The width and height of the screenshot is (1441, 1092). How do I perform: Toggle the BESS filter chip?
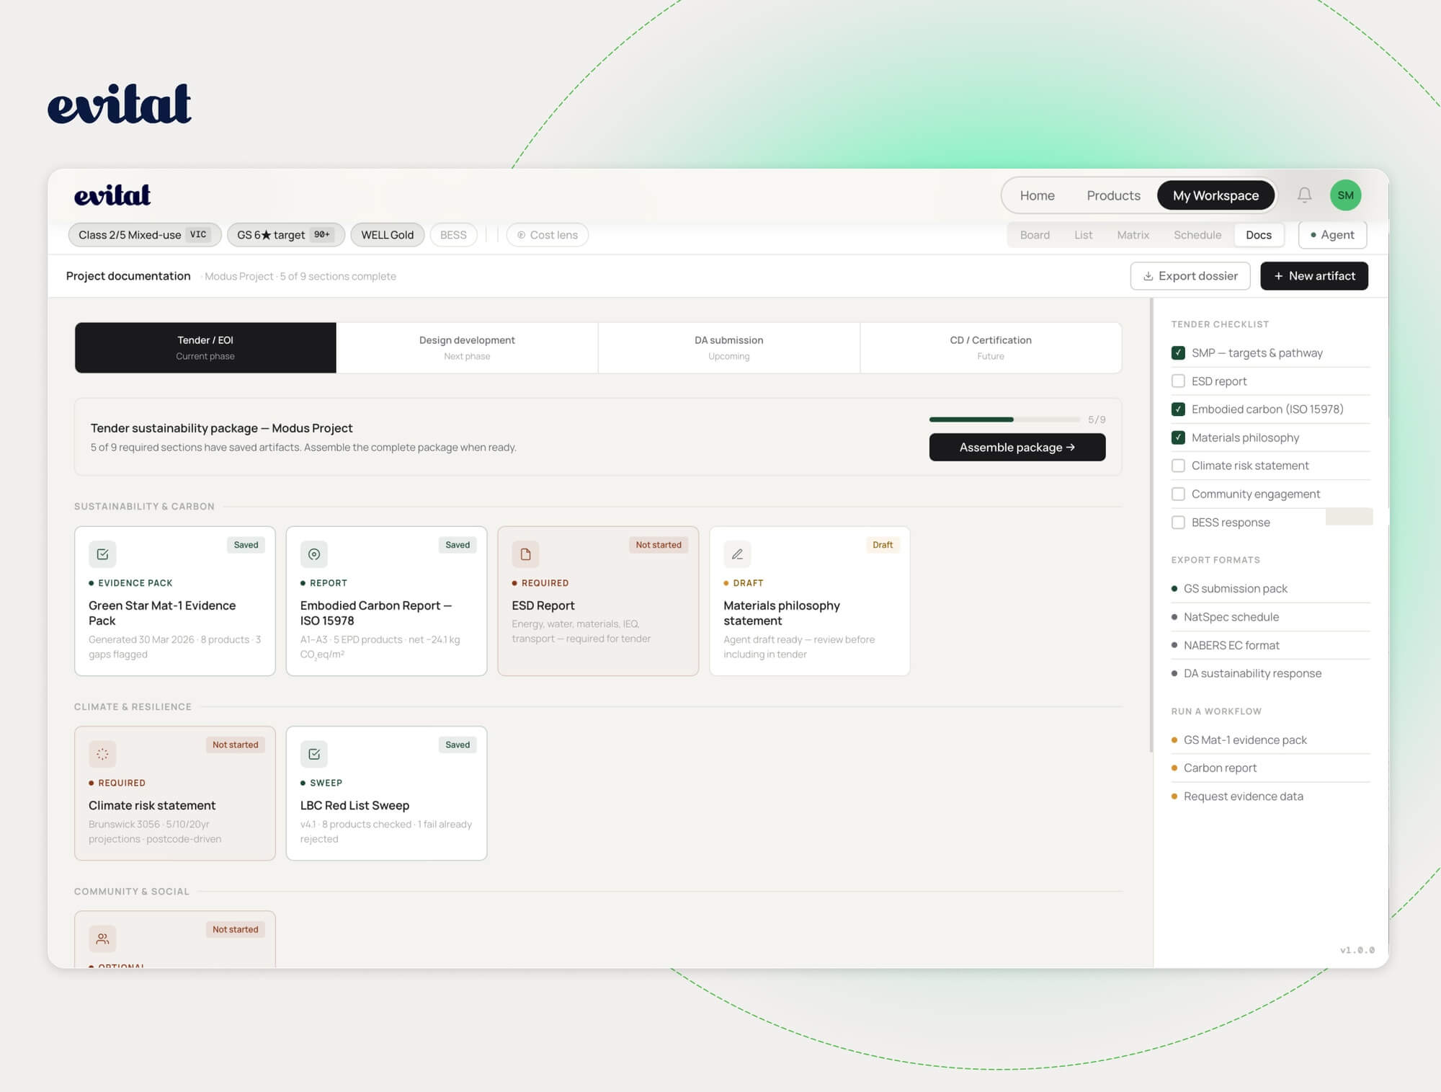pos(453,235)
